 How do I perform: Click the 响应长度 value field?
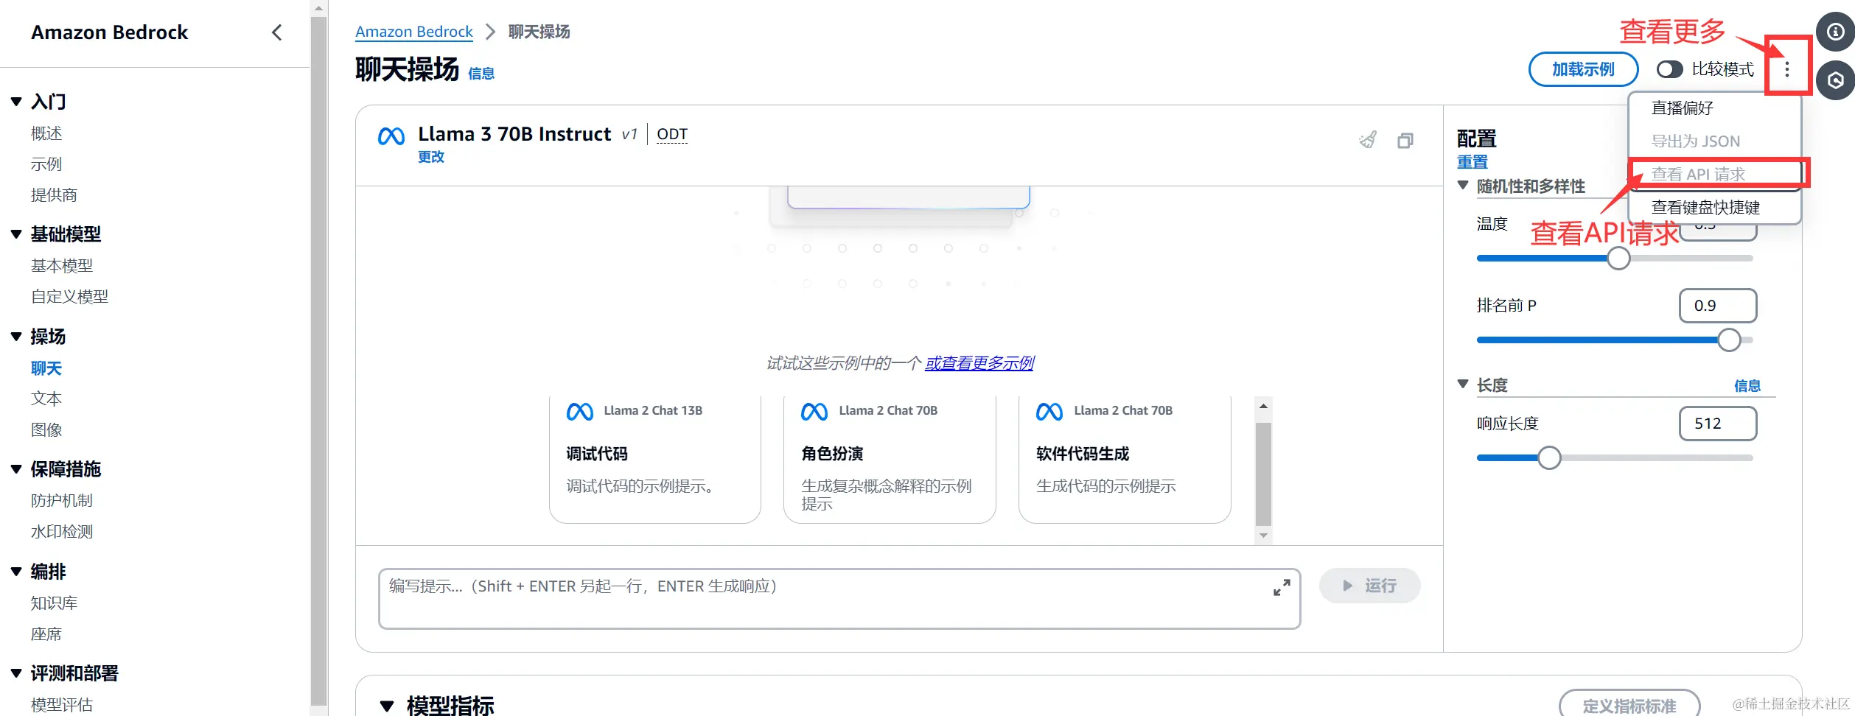[x=1718, y=424]
